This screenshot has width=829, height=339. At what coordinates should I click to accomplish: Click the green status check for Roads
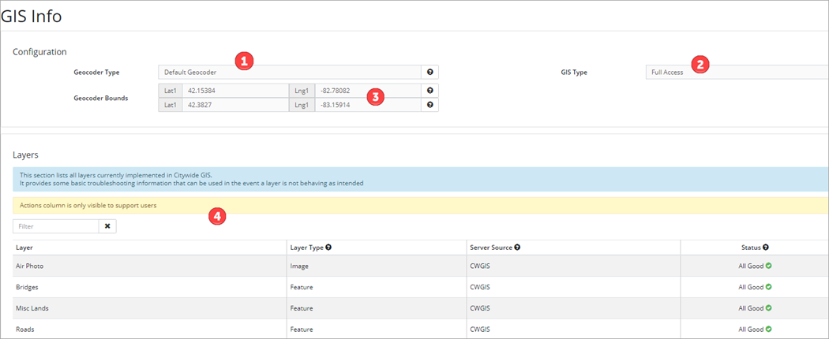tap(768, 330)
